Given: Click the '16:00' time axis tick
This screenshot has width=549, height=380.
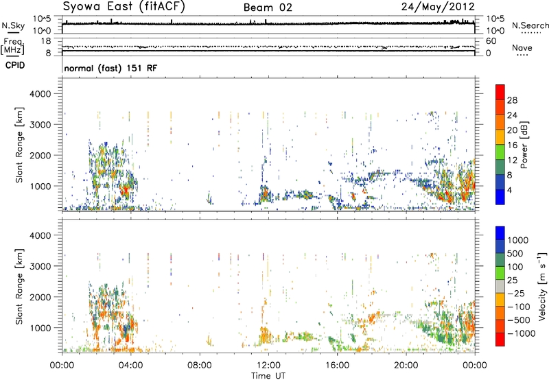Looking at the screenshot, I should point(337,366).
